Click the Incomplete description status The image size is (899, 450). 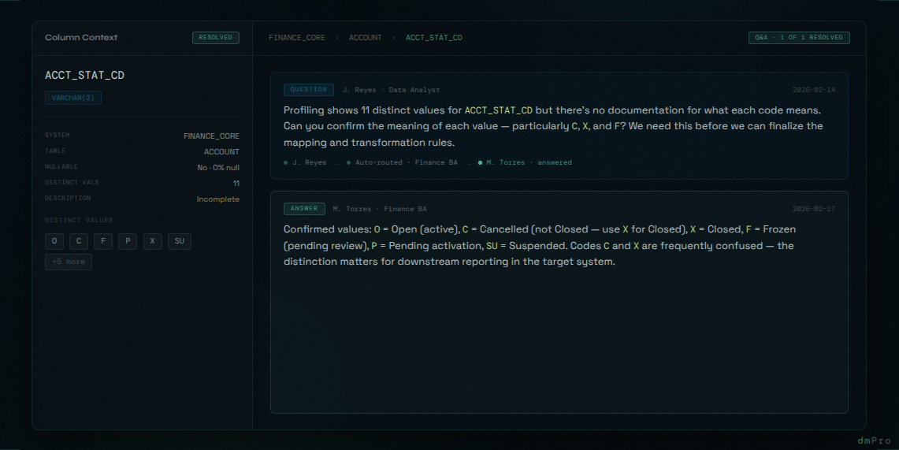(217, 199)
